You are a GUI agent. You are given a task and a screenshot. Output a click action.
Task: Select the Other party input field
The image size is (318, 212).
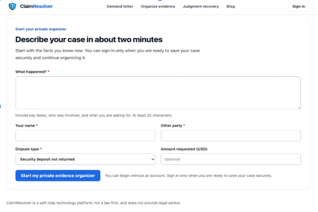tap(231, 136)
